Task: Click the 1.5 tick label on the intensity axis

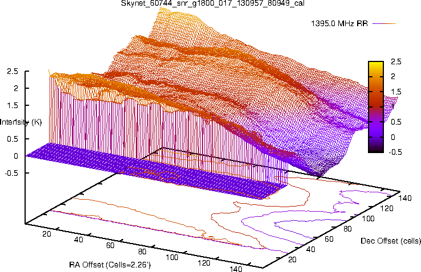Action: pyautogui.click(x=13, y=105)
